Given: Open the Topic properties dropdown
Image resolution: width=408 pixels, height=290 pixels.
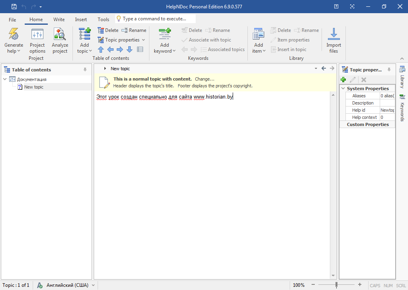Looking at the screenshot, I should click(x=121, y=40).
